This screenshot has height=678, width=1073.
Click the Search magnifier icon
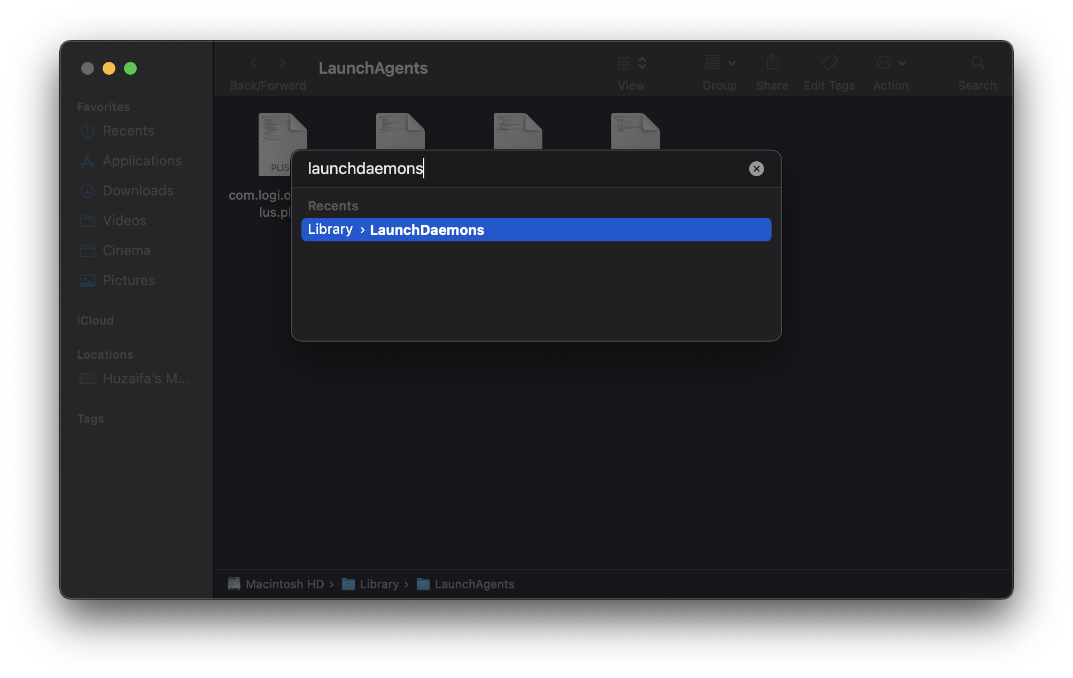977,63
